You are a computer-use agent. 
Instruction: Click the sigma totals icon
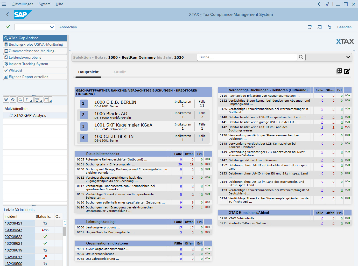[27, 100]
